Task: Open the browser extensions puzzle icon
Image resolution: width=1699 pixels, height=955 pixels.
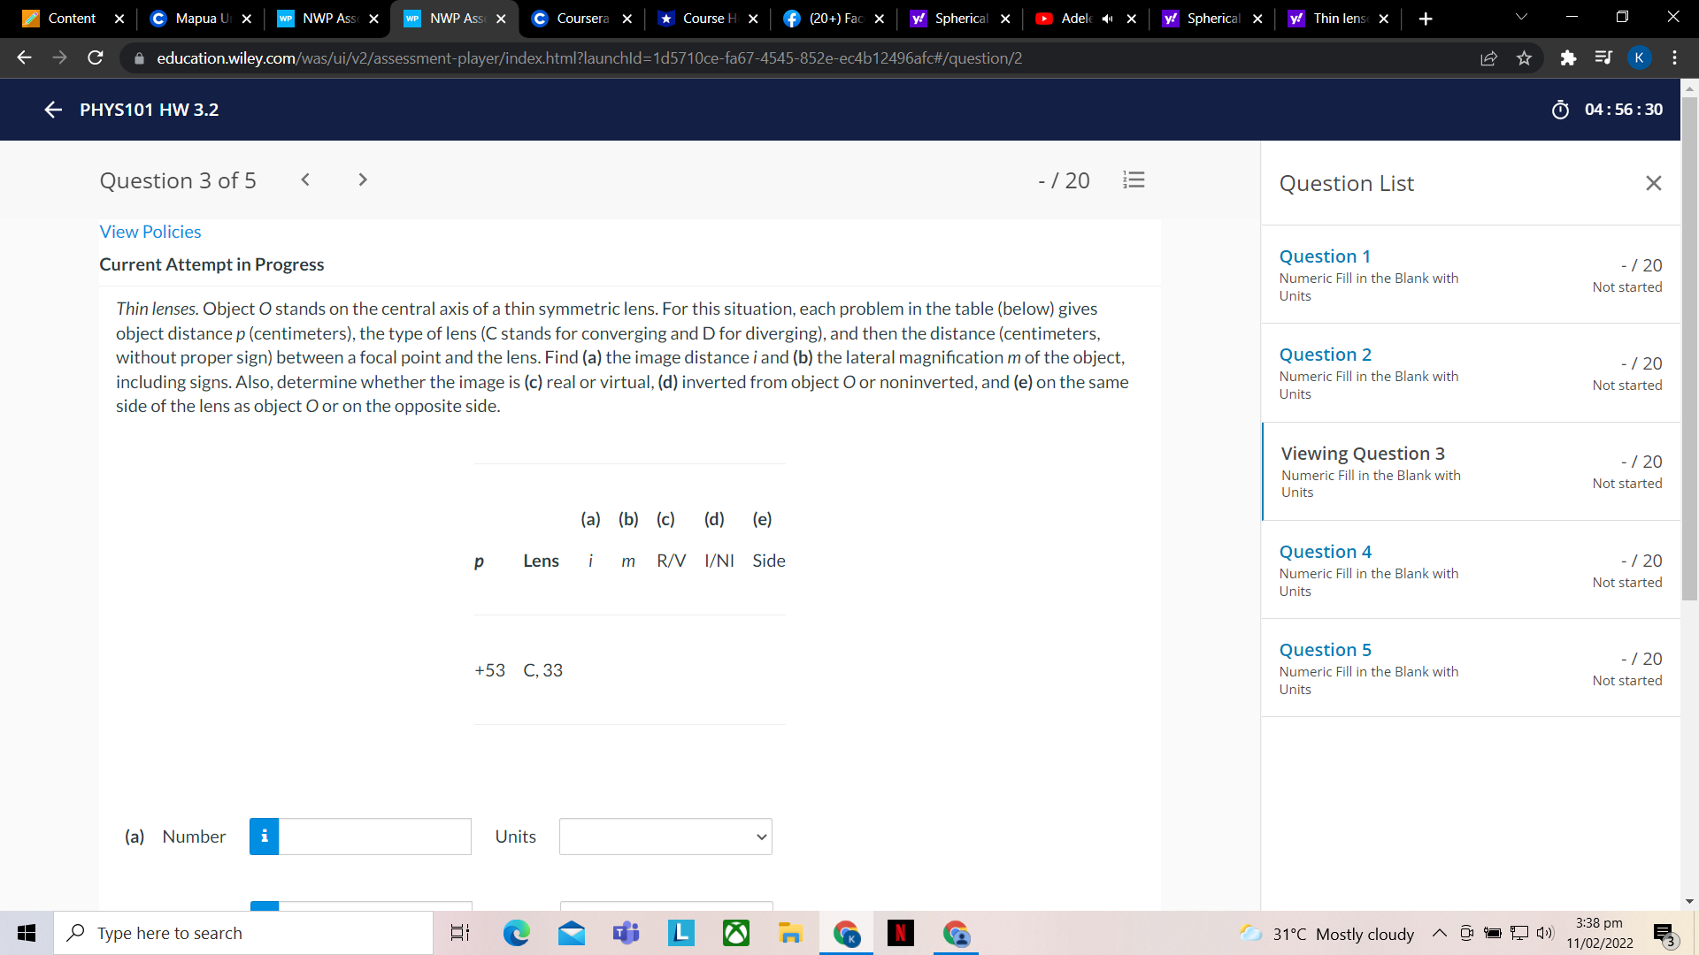Action: tap(1569, 57)
